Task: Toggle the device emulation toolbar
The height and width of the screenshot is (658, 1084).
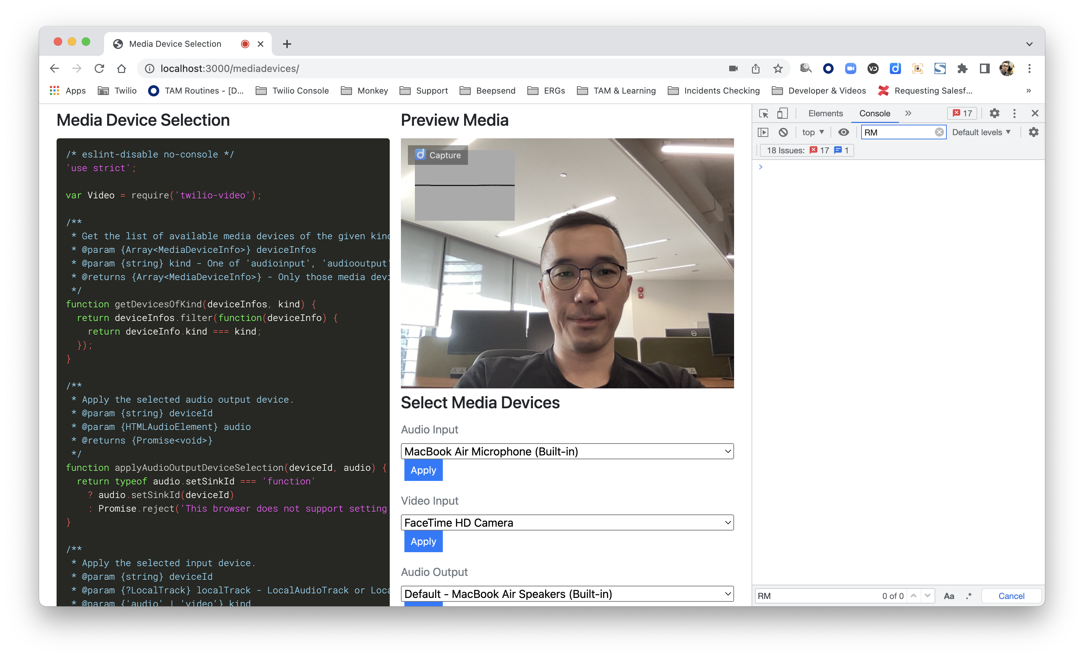Action: pos(782,113)
